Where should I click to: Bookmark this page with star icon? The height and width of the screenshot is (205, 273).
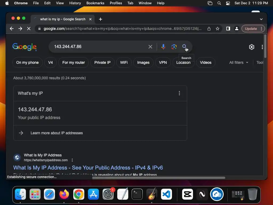218,29
